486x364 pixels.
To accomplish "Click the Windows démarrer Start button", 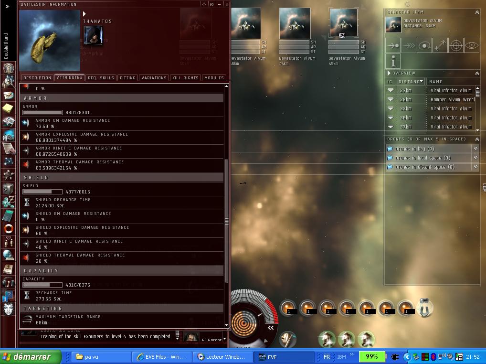I will pyautogui.click(x=31, y=357).
